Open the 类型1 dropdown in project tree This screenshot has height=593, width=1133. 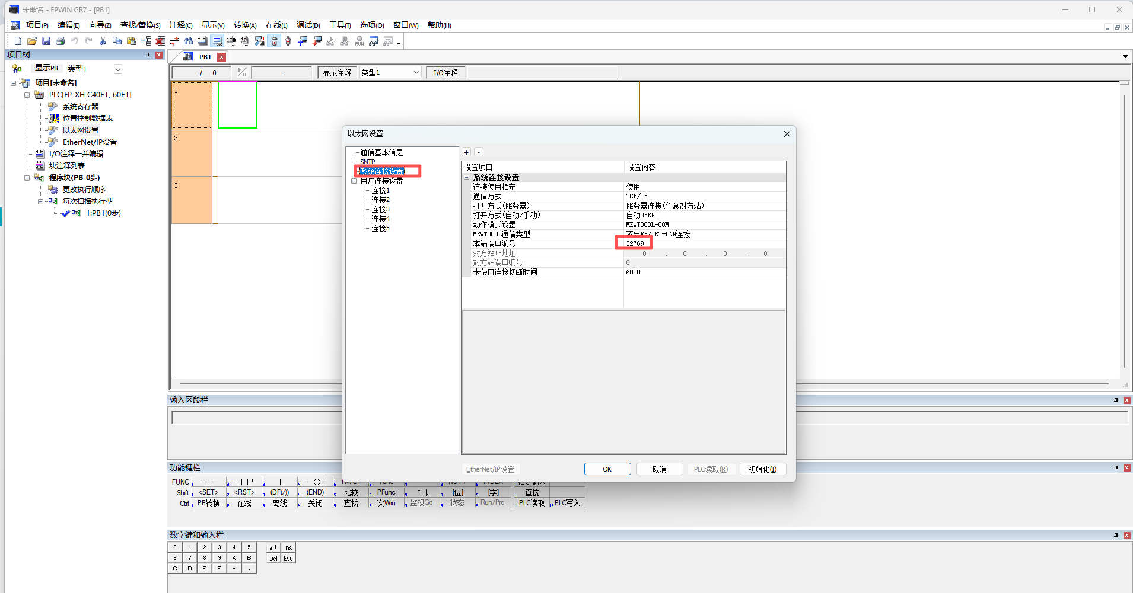(x=118, y=69)
